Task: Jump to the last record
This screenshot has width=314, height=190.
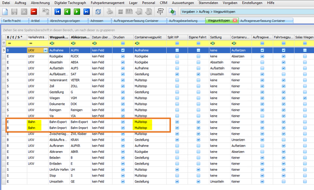Action: pos(86,11)
